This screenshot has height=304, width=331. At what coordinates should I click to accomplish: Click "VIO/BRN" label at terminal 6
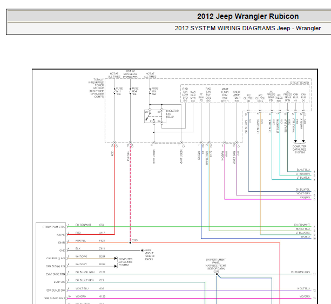click(x=305, y=198)
